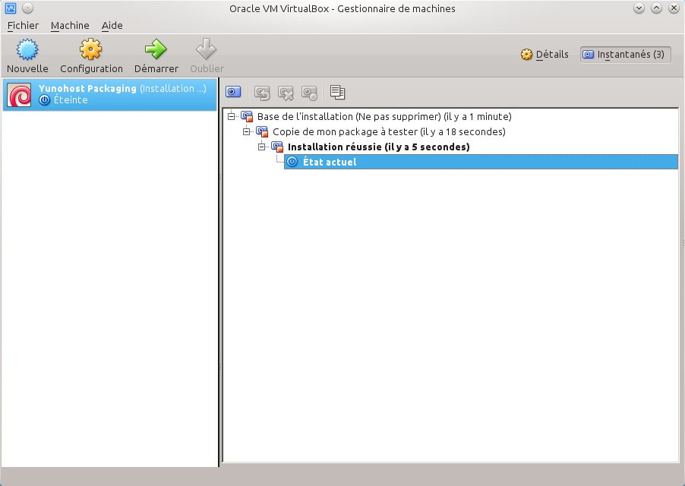Select the Installation réussie snapshot
Screen dimensions: 685x486
378,147
